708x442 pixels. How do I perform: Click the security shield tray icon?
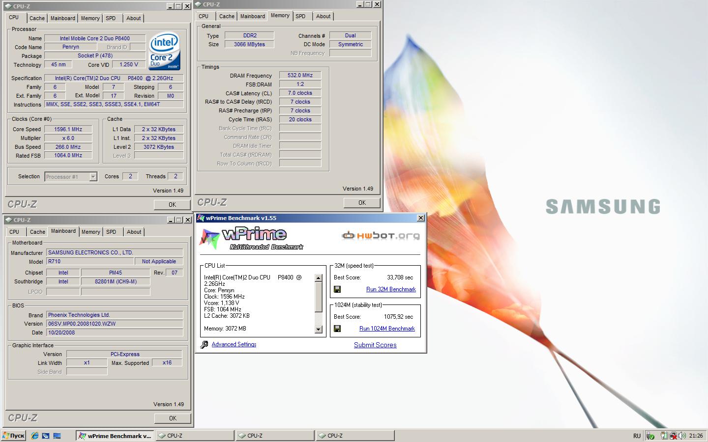(x=650, y=436)
